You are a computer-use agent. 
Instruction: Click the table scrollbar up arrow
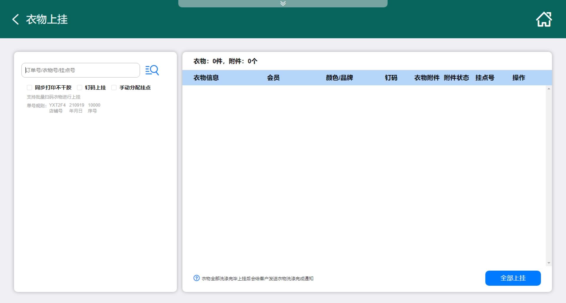(x=549, y=89)
